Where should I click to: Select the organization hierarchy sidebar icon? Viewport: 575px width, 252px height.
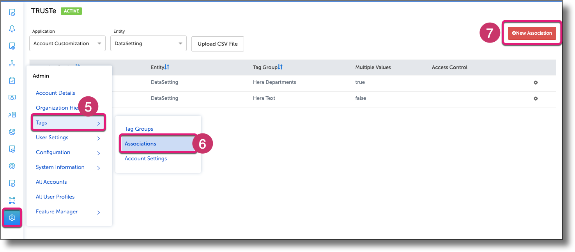click(x=12, y=63)
